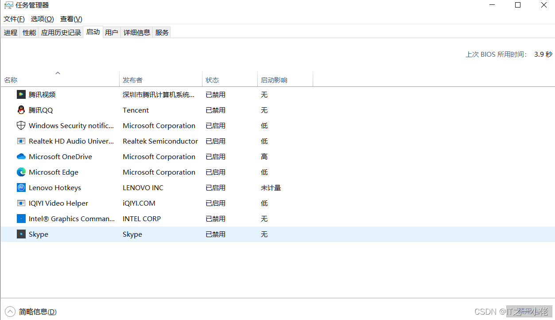Select Windows Security notific... row name

tap(71, 125)
